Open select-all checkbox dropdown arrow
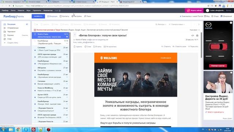Screen dimensions: 234x132 tap(37, 25)
